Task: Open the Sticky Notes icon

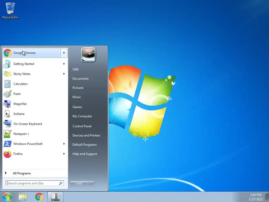Action: 7,74
